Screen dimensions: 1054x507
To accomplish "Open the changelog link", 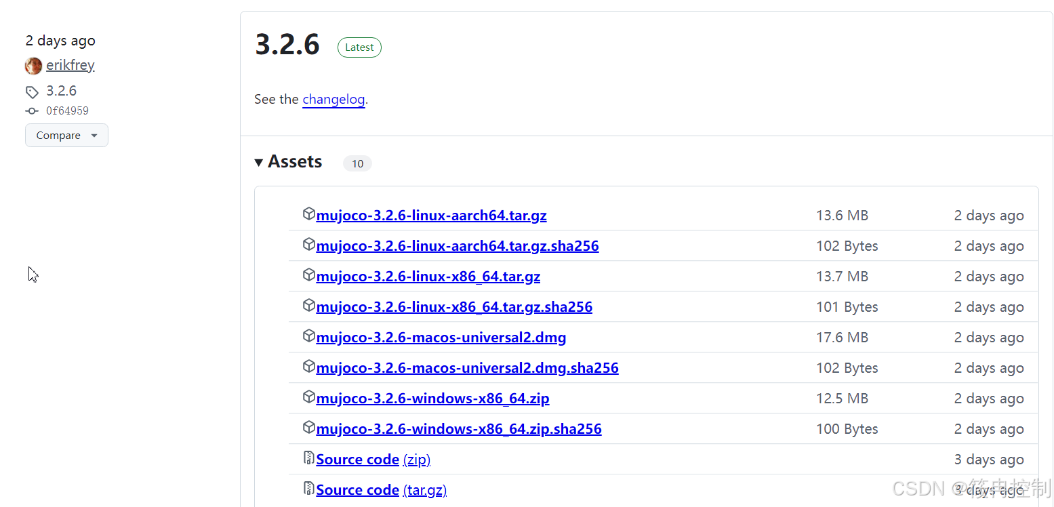I will coord(333,100).
